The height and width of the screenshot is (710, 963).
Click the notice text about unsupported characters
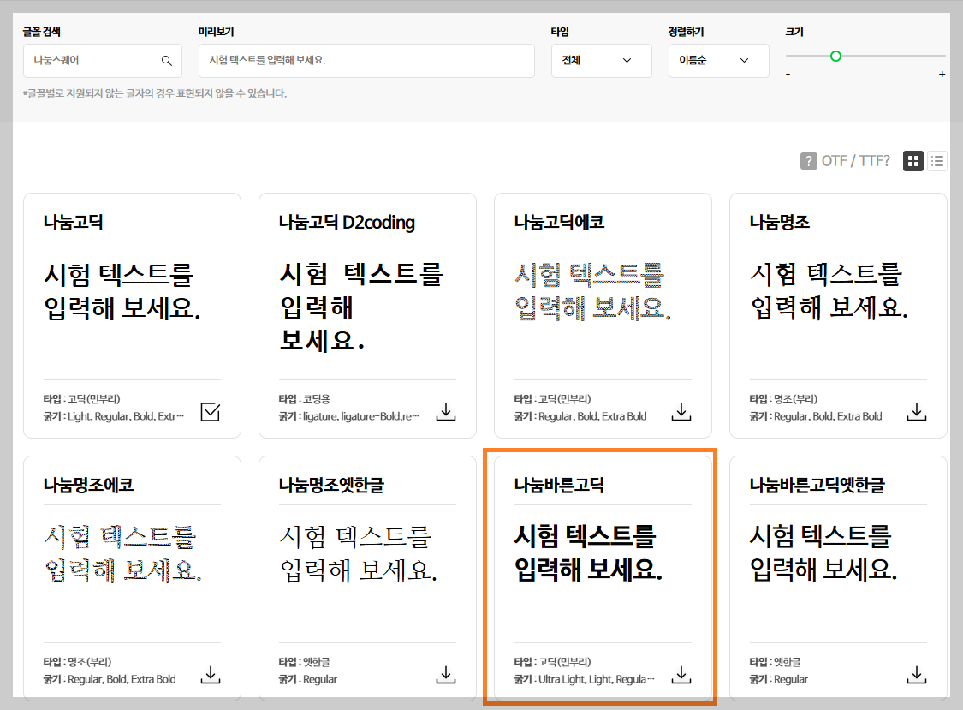(x=155, y=93)
